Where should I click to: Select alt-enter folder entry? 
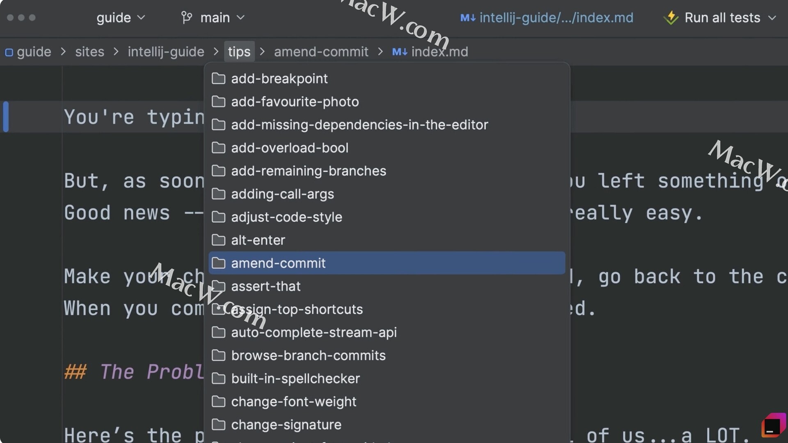[387, 240]
